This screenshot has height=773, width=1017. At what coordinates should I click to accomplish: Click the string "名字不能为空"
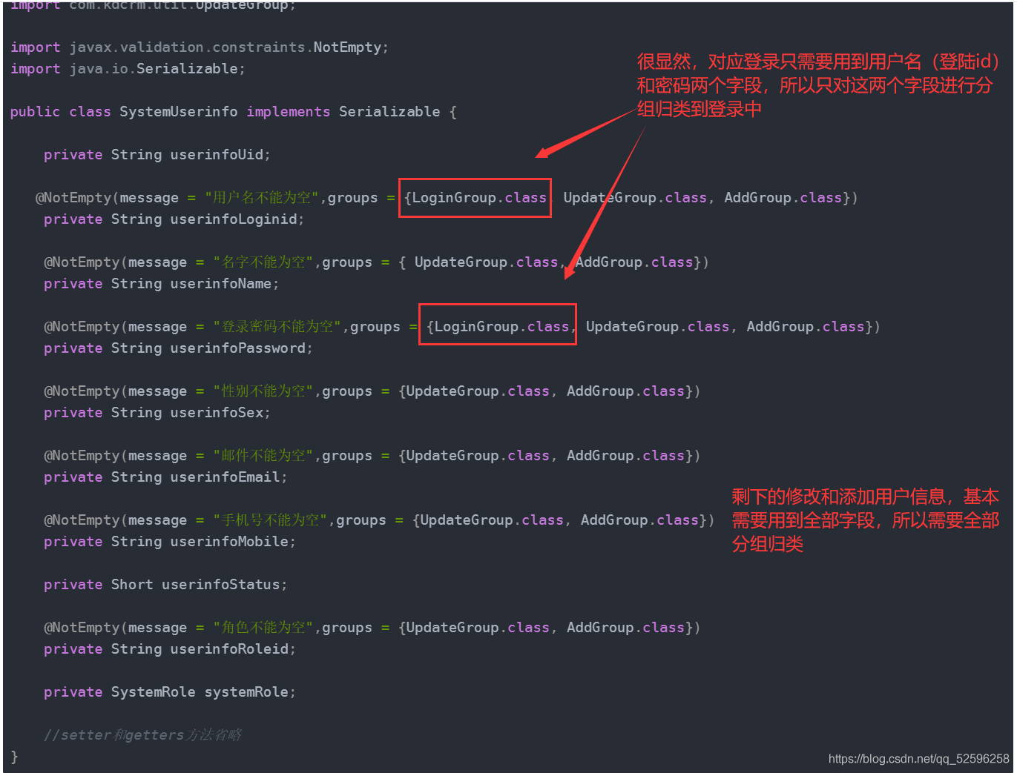pos(263,262)
